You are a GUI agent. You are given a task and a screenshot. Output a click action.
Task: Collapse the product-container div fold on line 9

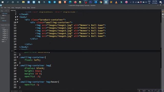(17, 19)
